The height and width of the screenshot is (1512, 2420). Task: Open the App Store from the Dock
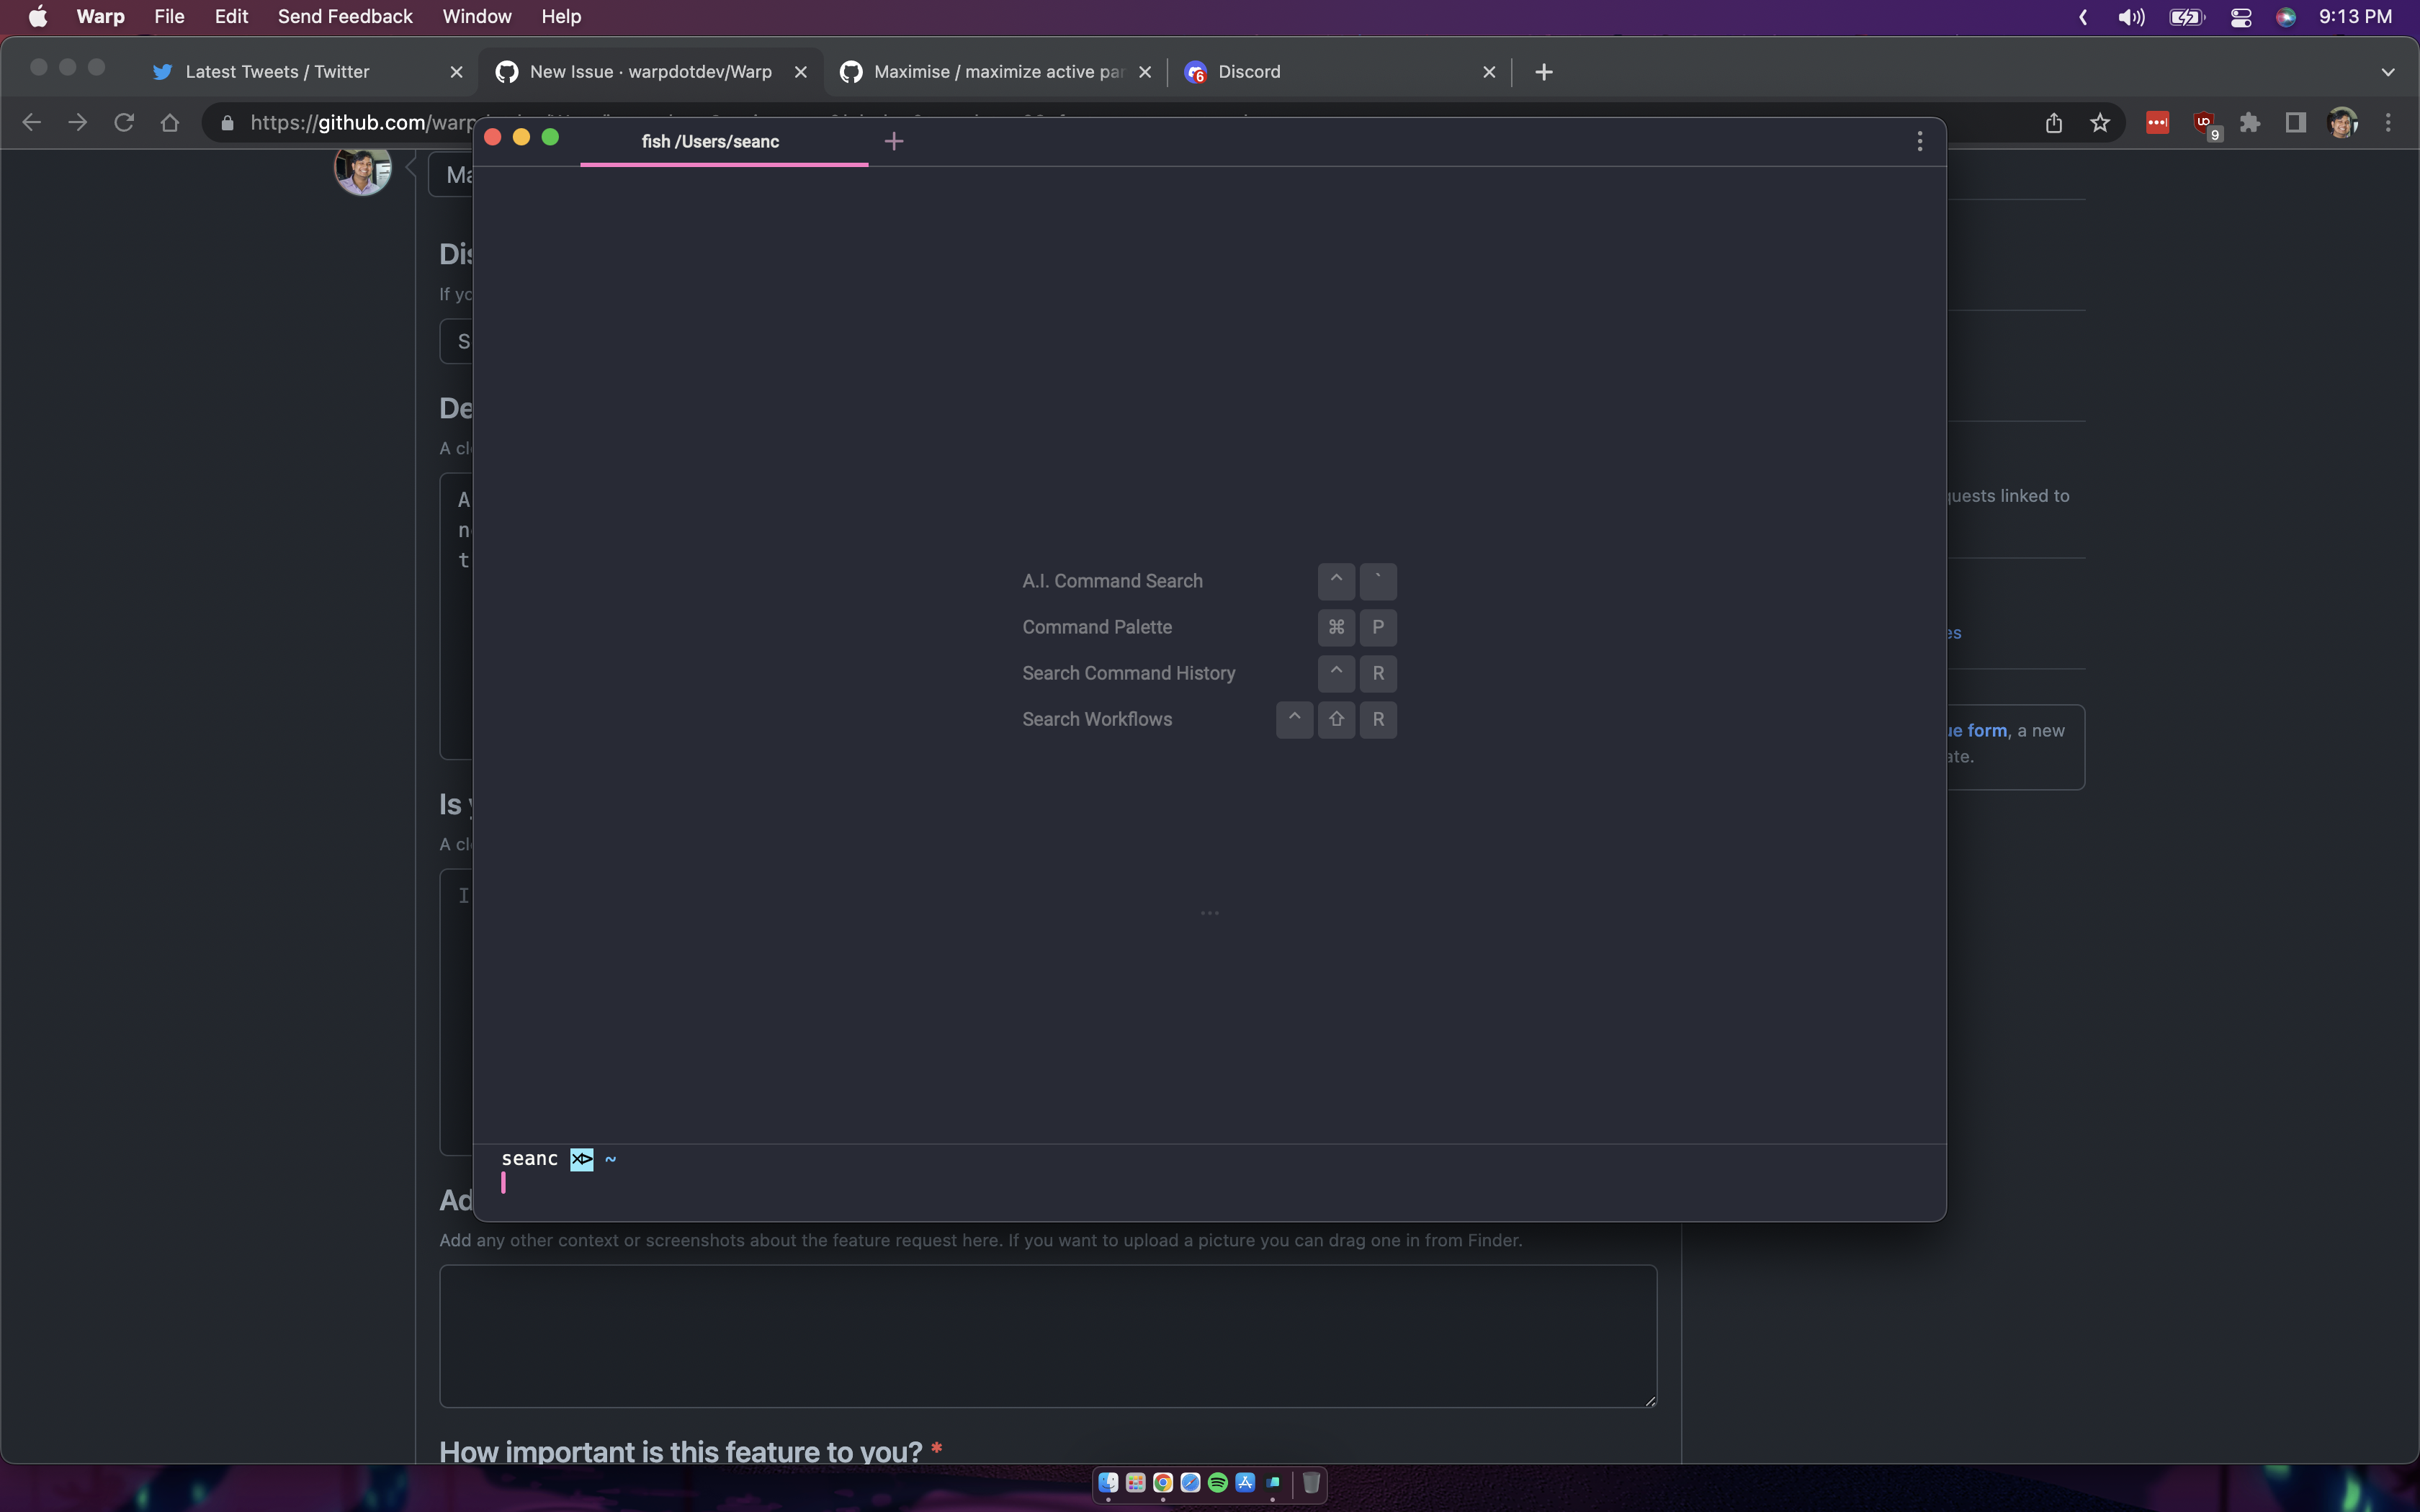tap(1245, 1484)
